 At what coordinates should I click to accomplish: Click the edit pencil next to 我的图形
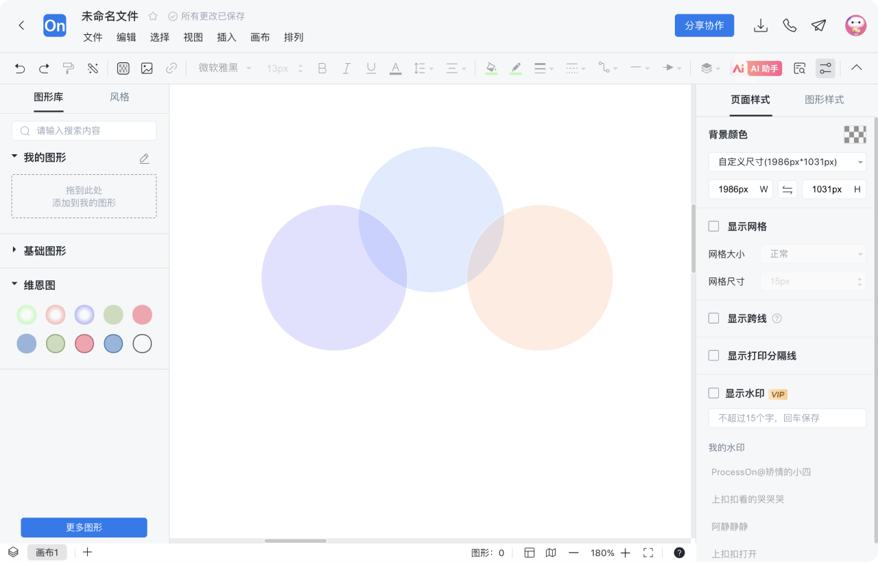(x=144, y=158)
